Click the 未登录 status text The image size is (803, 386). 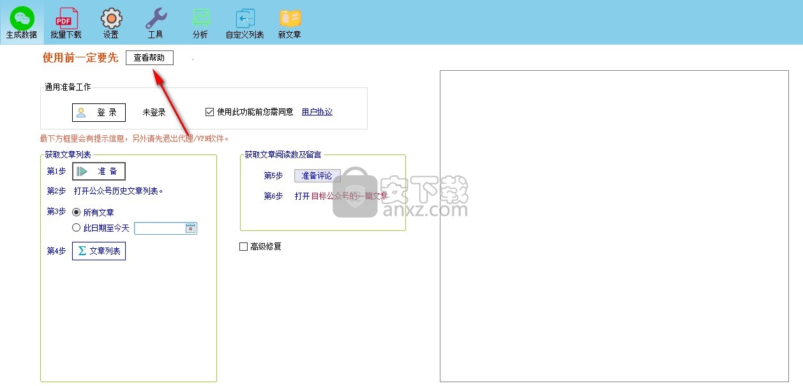coord(154,112)
